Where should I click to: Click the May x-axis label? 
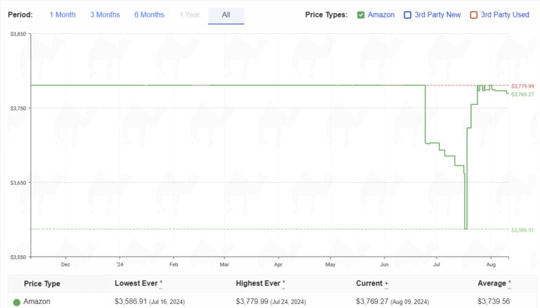click(x=330, y=265)
